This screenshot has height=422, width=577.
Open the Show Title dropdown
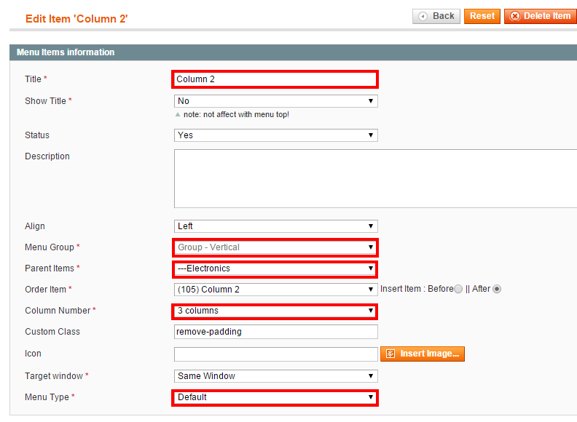pos(275,101)
